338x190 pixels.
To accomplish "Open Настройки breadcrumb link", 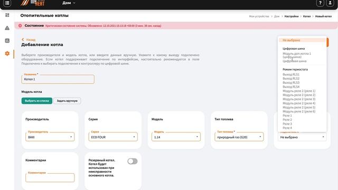I will (x=291, y=16).
